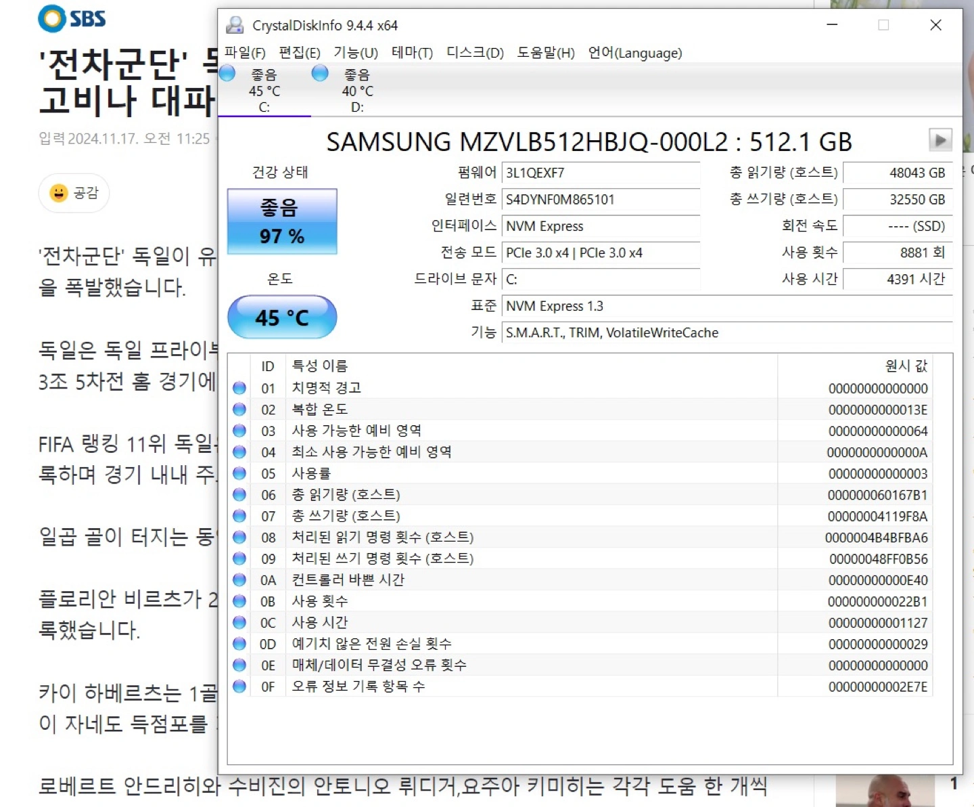The image size is (974, 807).
Task: Click total host reads value 48043 GB
Action: [x=898, y=173]
